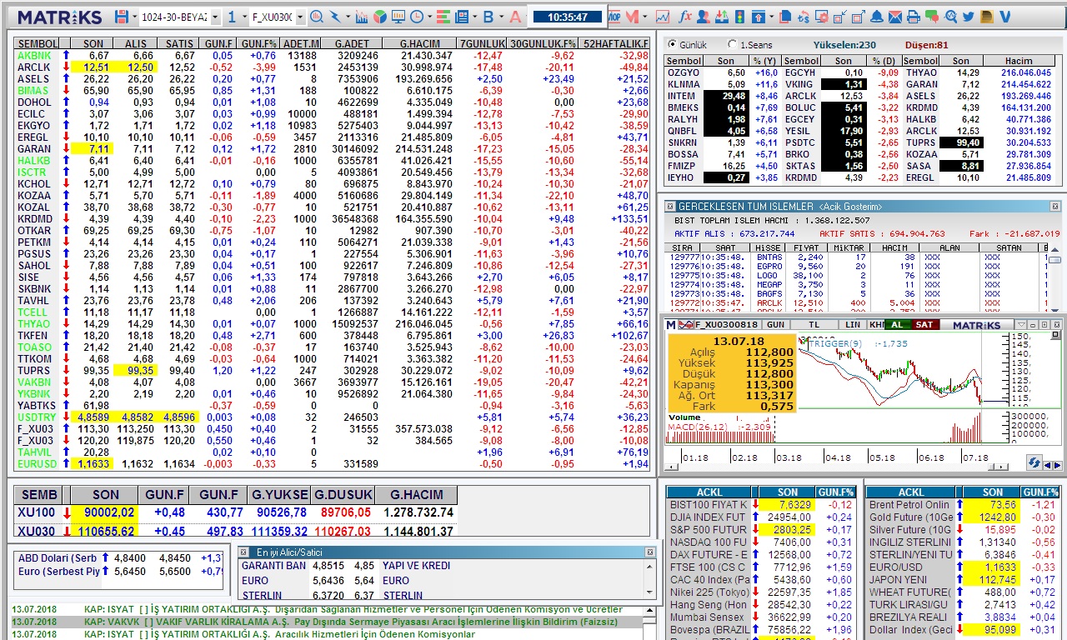Open the envelope mail icon
The height and width of the screenshot is (640, 1067).
pyautogui.click(x=895, y=17)
